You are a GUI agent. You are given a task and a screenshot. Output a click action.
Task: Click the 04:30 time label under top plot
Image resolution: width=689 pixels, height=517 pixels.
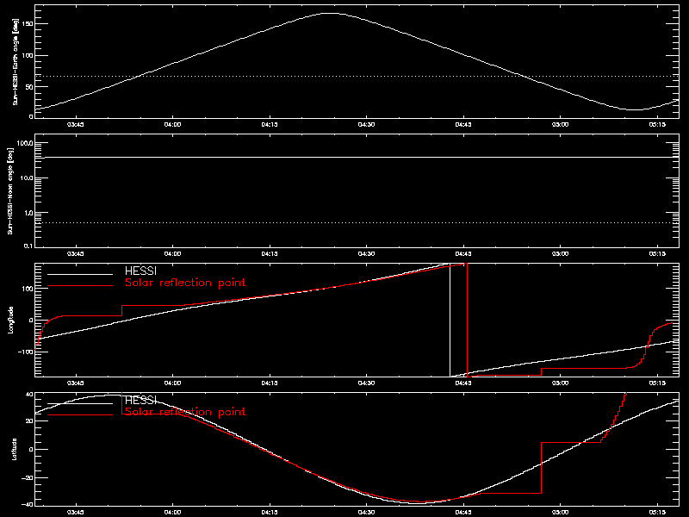(366, 124)
